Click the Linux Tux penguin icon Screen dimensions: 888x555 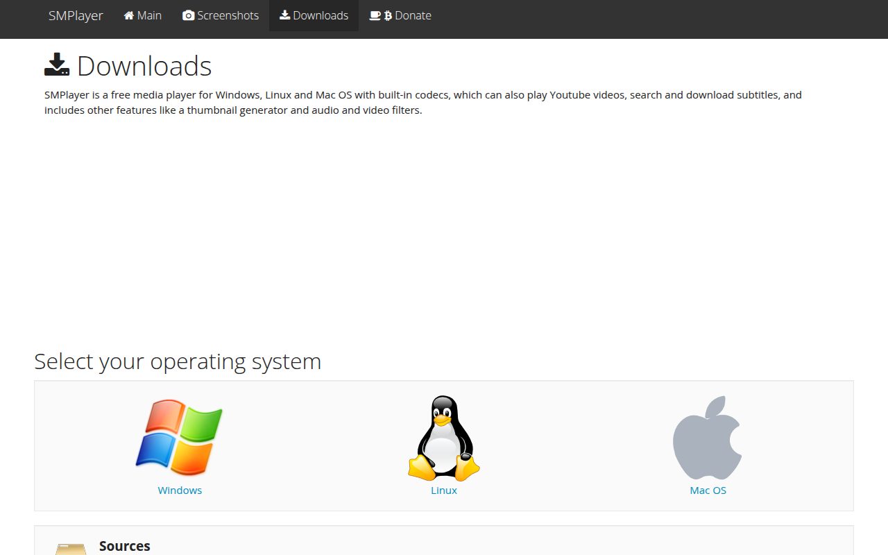click(x=444, y=438)
